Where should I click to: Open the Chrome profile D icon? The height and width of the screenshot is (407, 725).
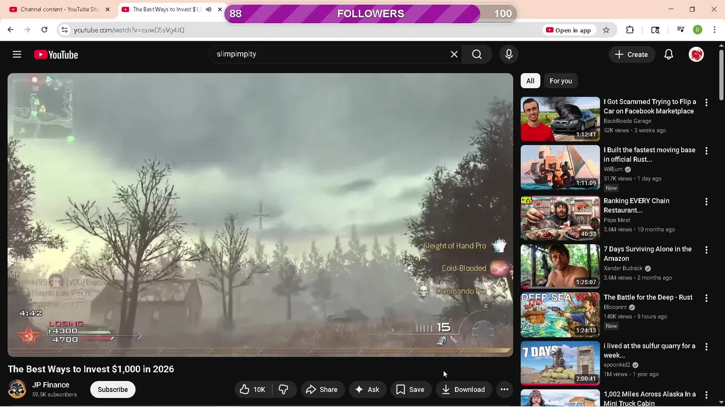697,30
